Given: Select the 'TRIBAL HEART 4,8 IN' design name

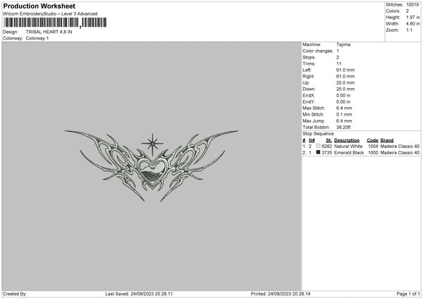Looking at the screenshot, I should click(49, 32).
